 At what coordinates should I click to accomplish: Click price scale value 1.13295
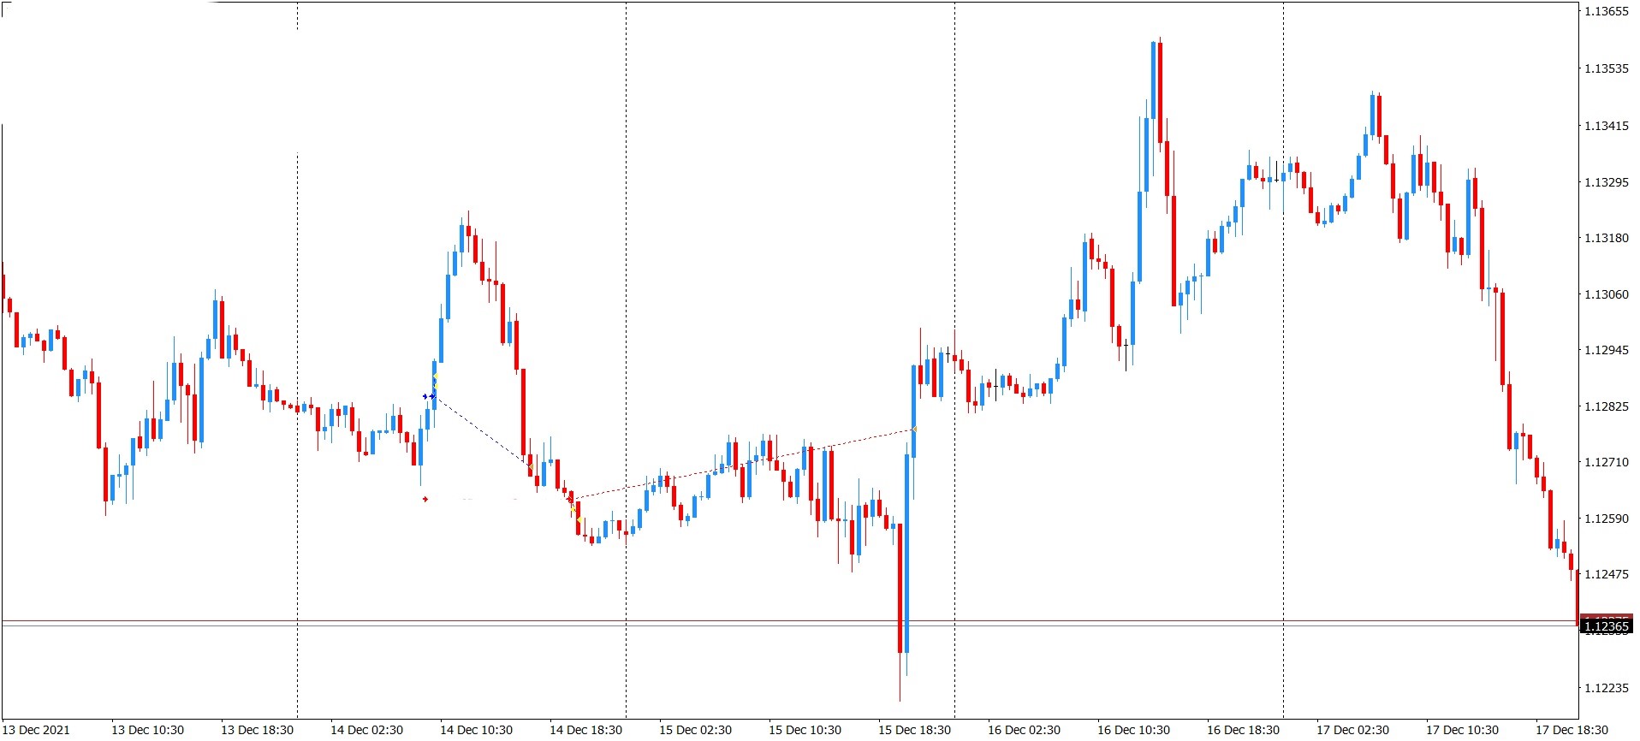[x=1606, y=182]
